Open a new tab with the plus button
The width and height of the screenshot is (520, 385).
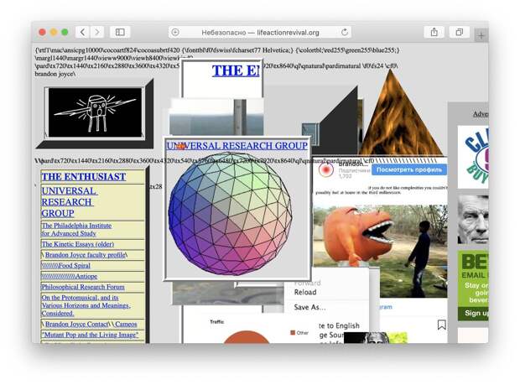click(481, 35)
